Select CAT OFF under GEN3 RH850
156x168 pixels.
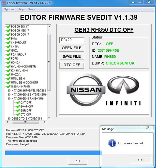coord(26,102)
